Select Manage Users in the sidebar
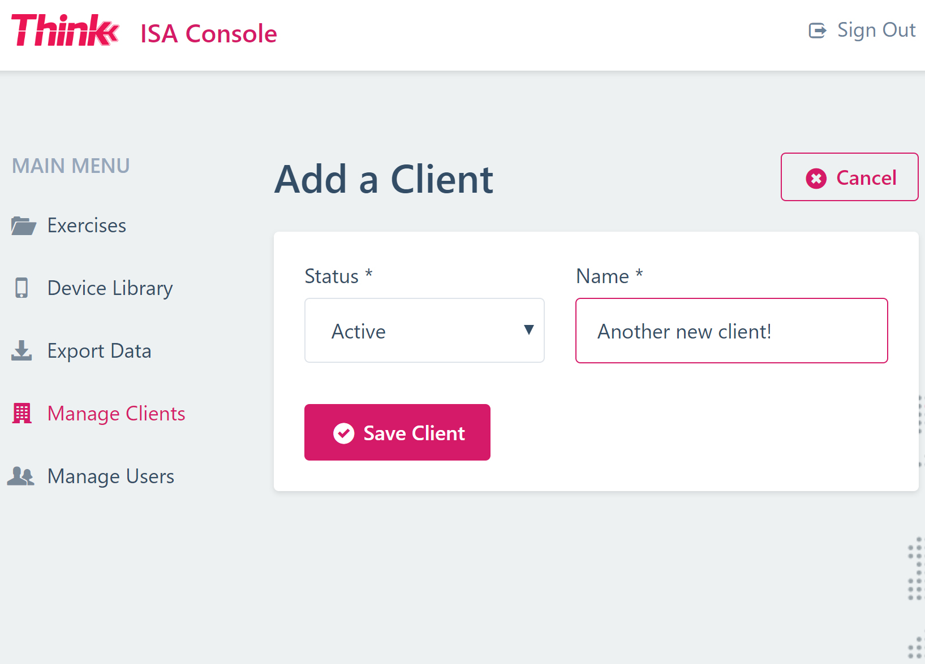The image size is (925, 664). point(110,476)
